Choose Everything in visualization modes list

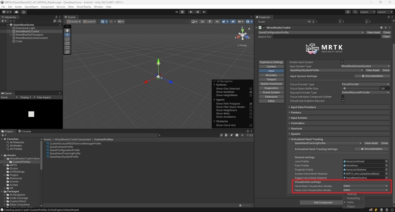tap(353, 198)
